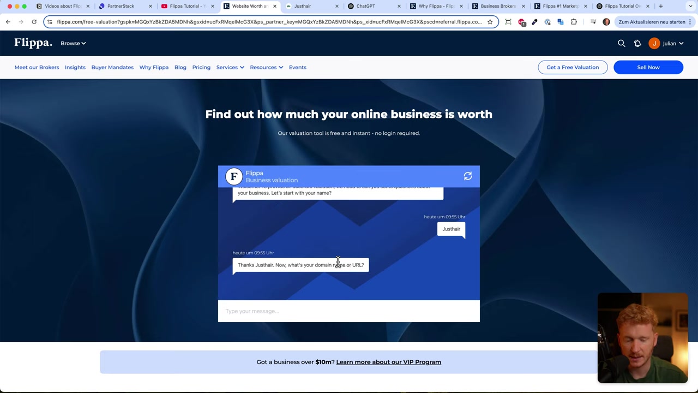
Task: Open Buyer Mandates link
Action: pos(112,67)
